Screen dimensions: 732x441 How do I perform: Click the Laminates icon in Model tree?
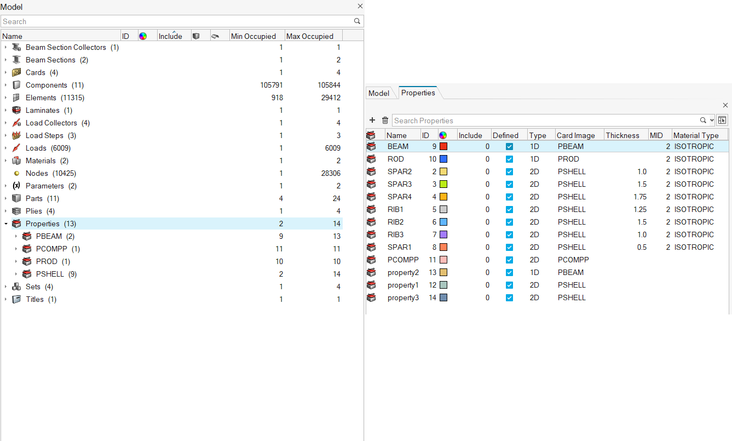tap(16, 111)
